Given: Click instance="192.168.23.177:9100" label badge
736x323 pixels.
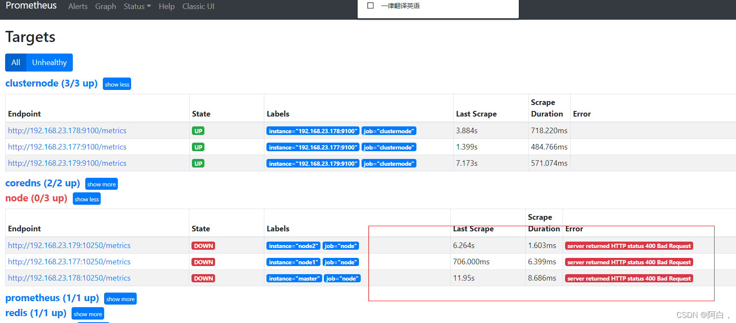Looking at the screenshot, I should click(x=313, y=147).
